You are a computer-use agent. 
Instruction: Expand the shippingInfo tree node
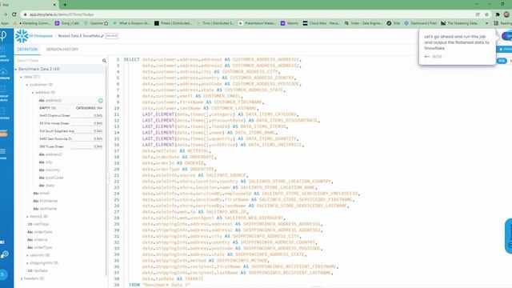click(x=27, y=263)
